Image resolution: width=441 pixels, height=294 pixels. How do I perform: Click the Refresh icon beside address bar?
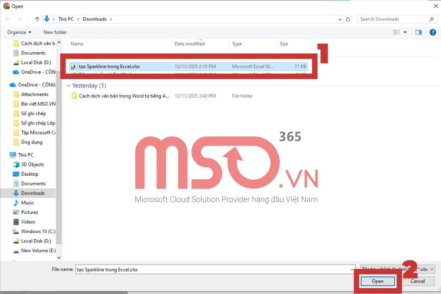point(348,19)
